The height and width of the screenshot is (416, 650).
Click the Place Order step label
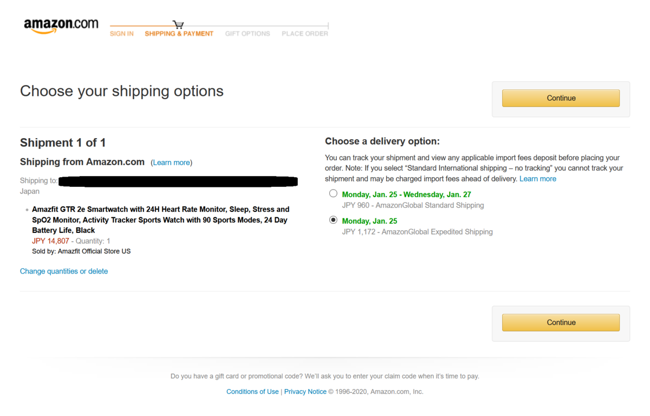click(305, 34)
